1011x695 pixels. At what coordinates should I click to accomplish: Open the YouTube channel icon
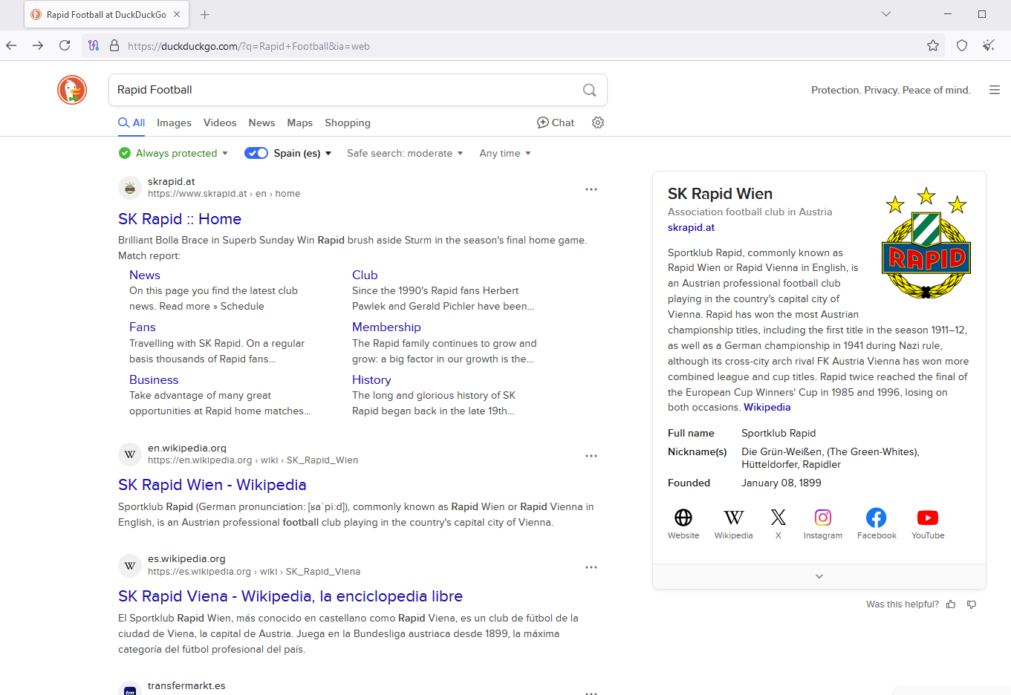click(x=928, y=523)
